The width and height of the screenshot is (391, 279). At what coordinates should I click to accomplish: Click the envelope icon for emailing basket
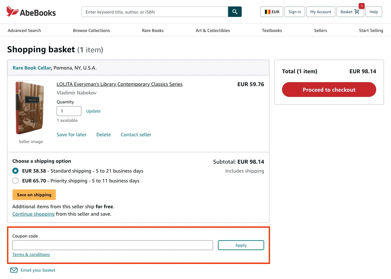(x=14, y=270)
